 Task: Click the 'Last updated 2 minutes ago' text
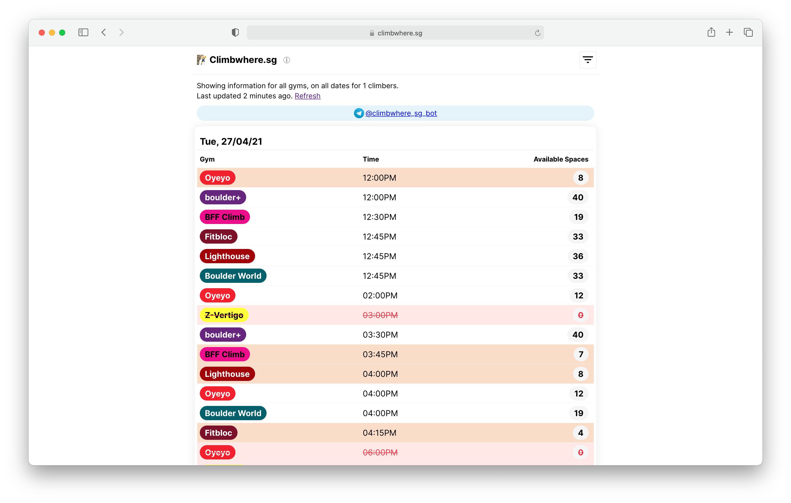coord(244,96)
